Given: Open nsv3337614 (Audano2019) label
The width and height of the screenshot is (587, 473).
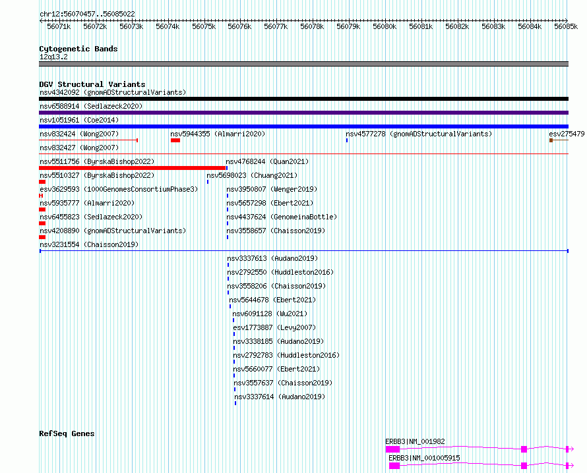Looking at the screenshot, I should pyautogui.click(x=280, y=397).
